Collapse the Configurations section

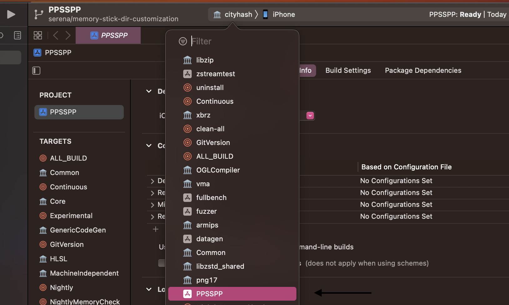coord(149,146)
